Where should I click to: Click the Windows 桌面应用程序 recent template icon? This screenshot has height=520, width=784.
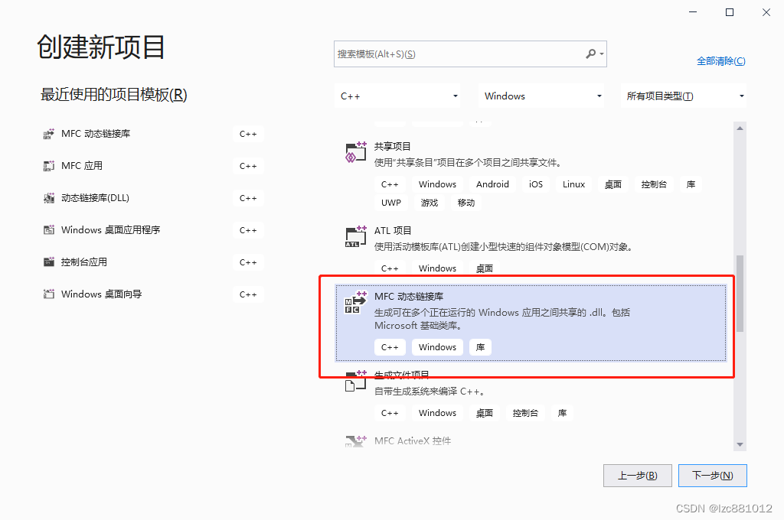(x=48, y=229)
